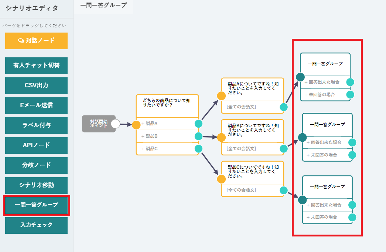
Task: Click 回答出来た場合 connector on middle group node
Action: 352,142
